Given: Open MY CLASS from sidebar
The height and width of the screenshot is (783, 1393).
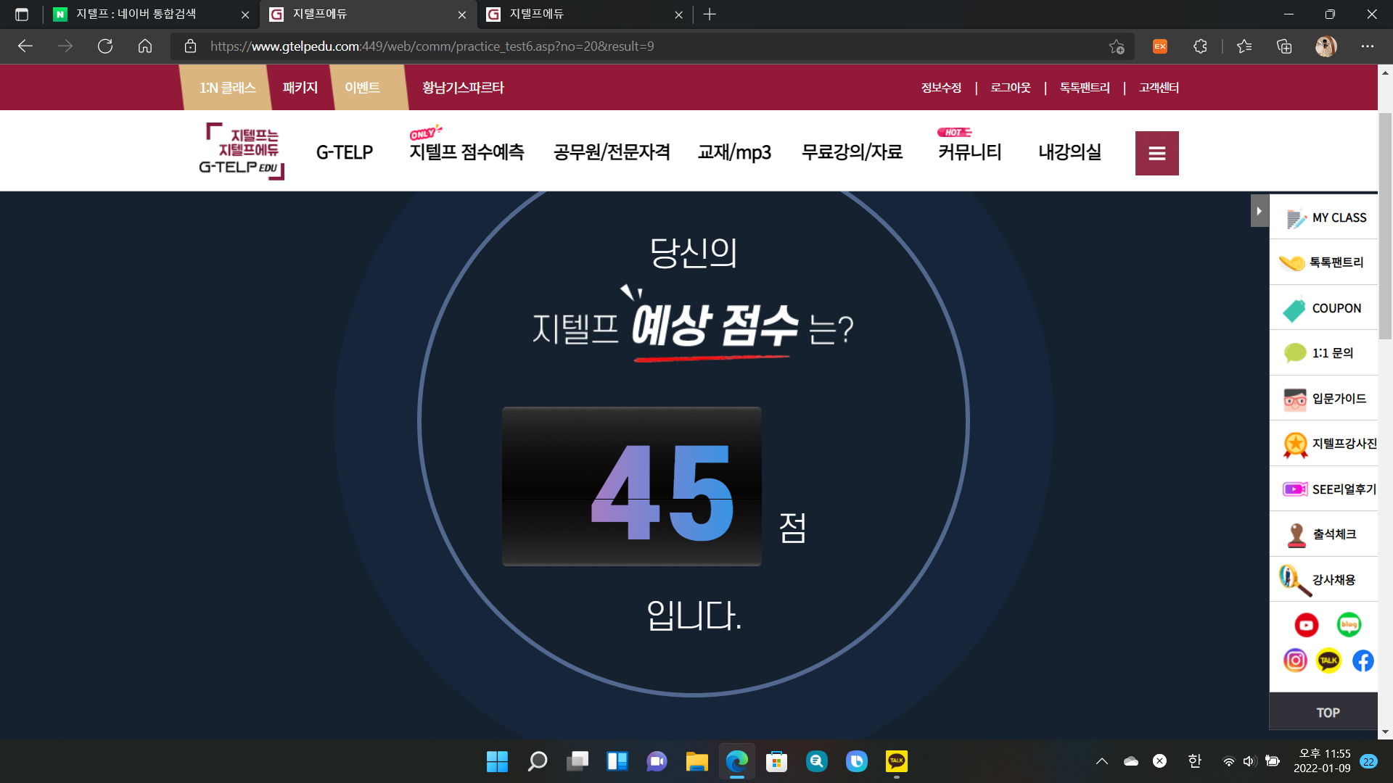Looking at the screenshot, I should coord(1324,217).
